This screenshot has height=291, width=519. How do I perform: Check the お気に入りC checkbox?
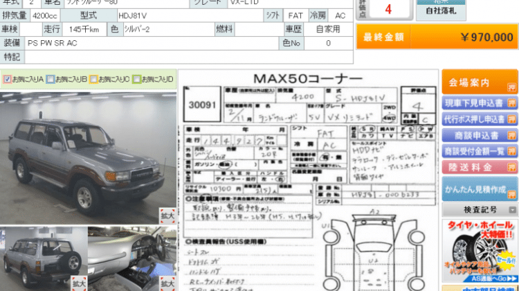click(x=93, y=80)
